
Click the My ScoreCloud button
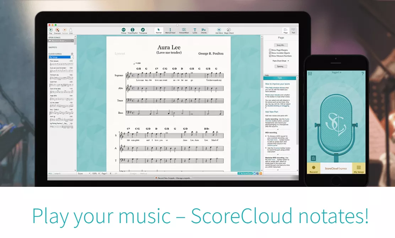(245, 173)
